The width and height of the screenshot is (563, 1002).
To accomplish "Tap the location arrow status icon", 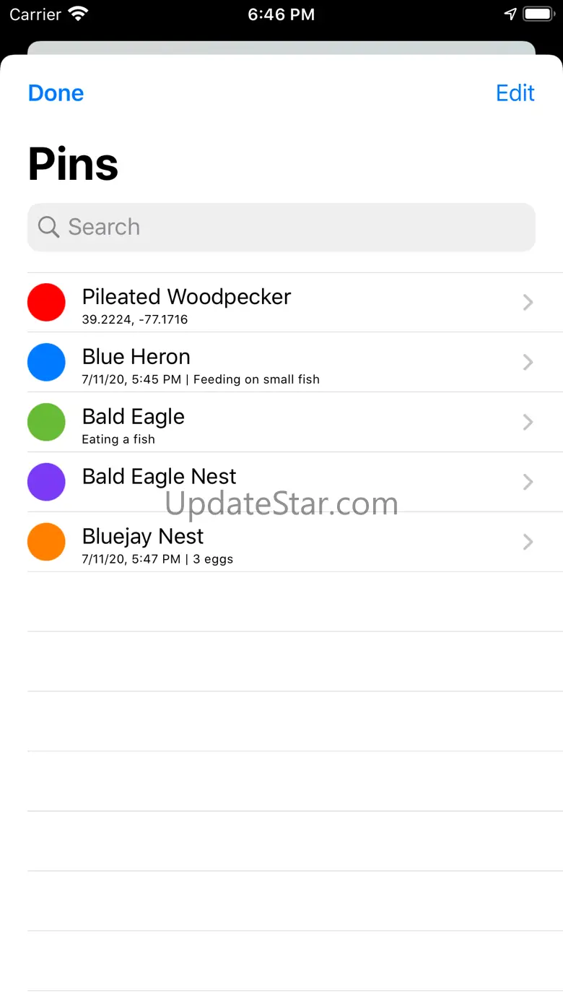I will pyautogui.click(x=510, y=14).
